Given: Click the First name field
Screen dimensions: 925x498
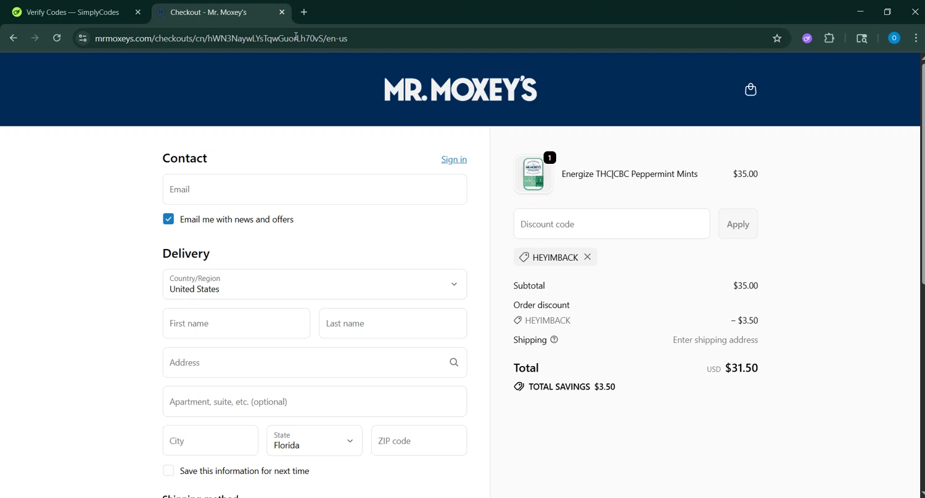Looking at the screenshot, I should 236,324.
